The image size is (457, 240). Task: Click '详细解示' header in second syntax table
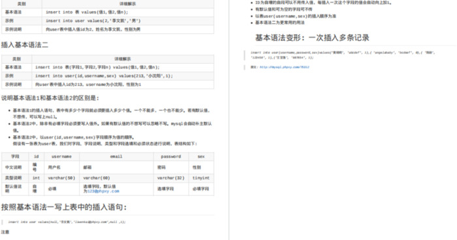point(123,59)
